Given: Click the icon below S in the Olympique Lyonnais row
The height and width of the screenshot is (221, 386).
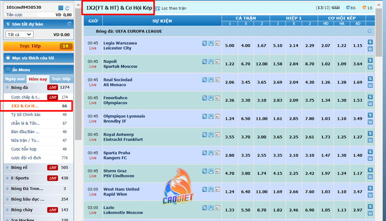Looking at the screenshot, I should click(370, 122).
